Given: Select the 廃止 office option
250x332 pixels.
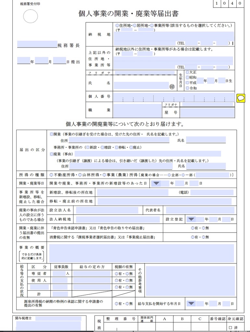Looking at the screenshot, I should pyautogui.click(x=131, y=147).
